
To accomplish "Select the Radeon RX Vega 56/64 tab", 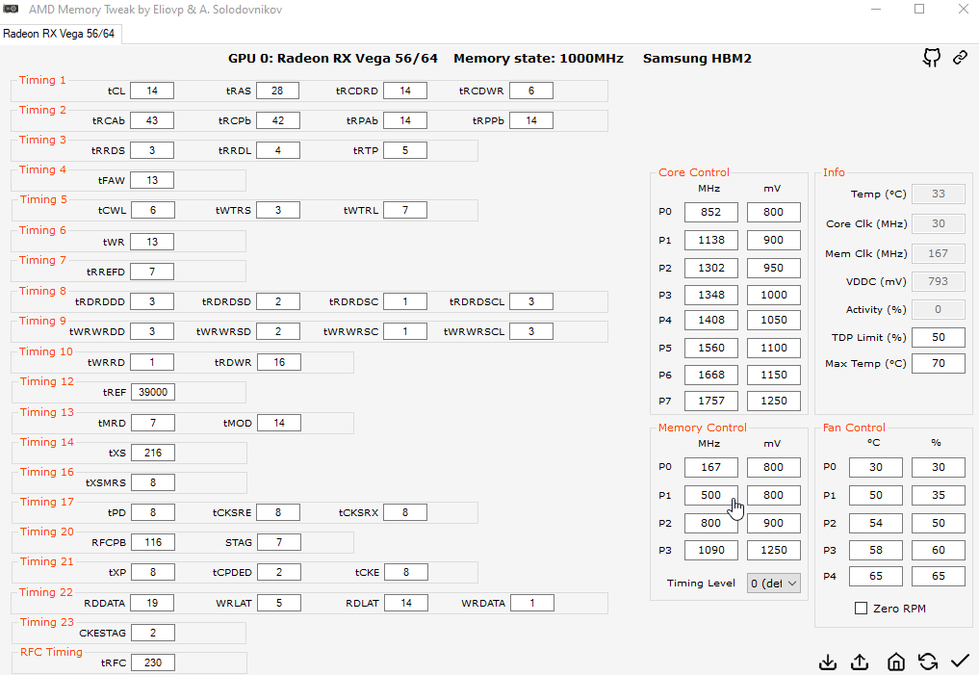I will (x=60, y=34).
